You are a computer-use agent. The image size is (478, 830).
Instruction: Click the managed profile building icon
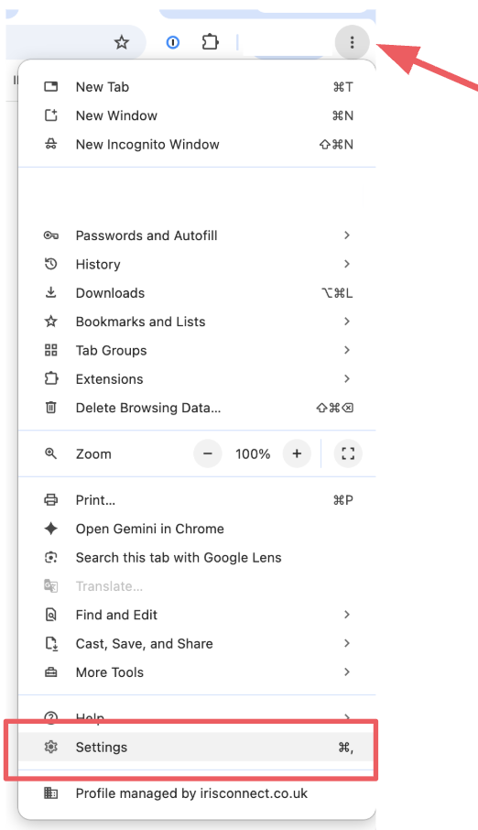point(50,793)
